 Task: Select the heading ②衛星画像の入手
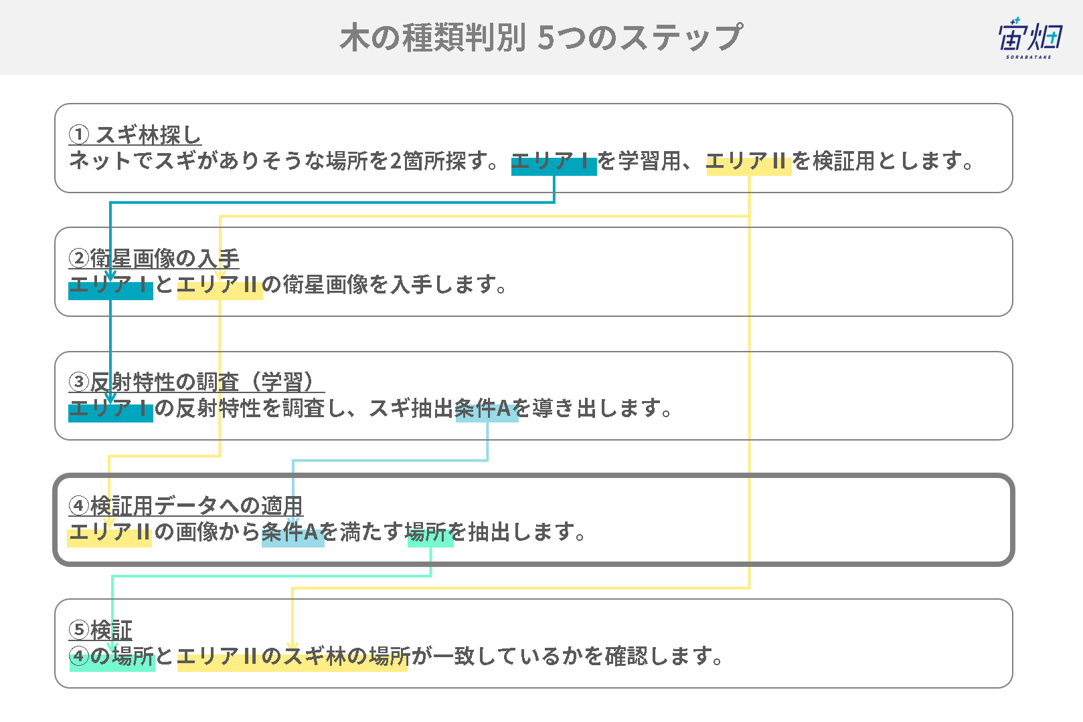tap(154, 258)
